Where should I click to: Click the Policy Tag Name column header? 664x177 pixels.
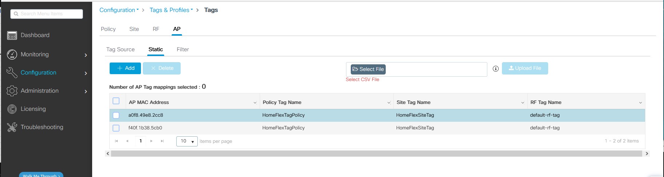pos(282,102)
